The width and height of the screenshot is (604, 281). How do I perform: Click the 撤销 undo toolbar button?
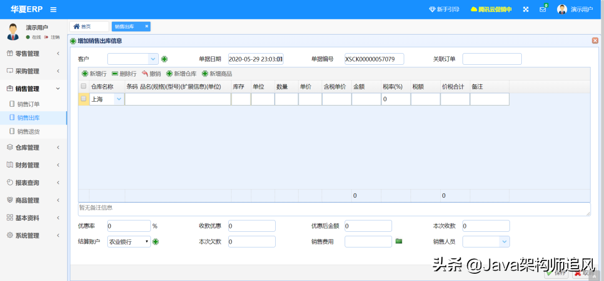(x=151, y=74)
